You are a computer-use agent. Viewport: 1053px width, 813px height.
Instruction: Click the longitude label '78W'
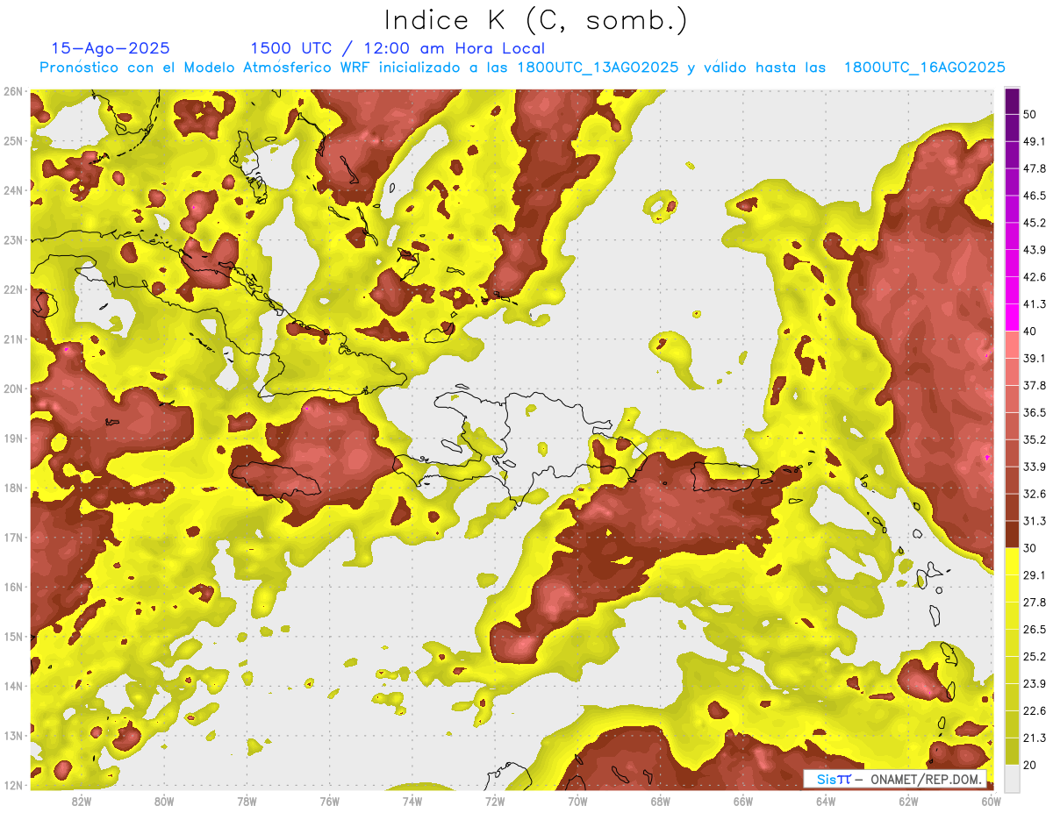(247, 801)
